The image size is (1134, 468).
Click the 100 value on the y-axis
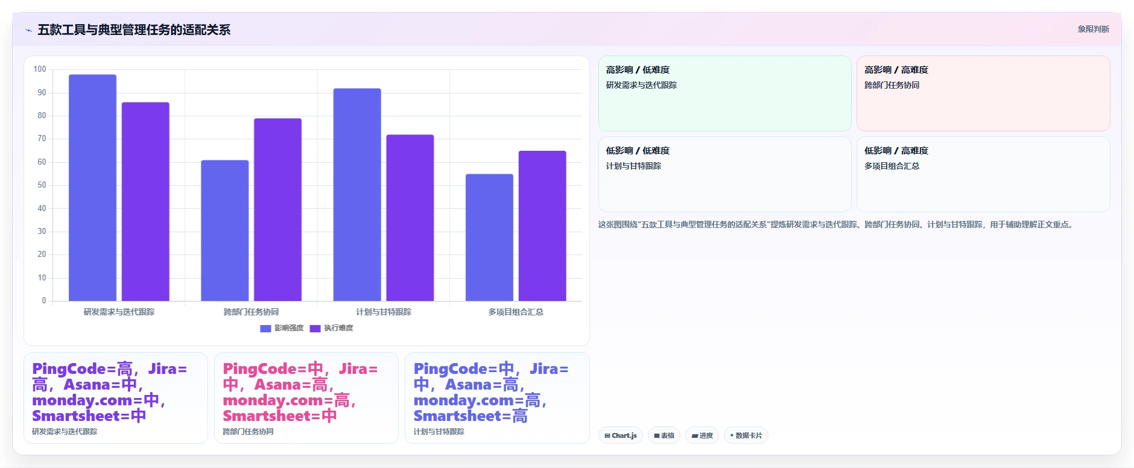pos(40,69)
